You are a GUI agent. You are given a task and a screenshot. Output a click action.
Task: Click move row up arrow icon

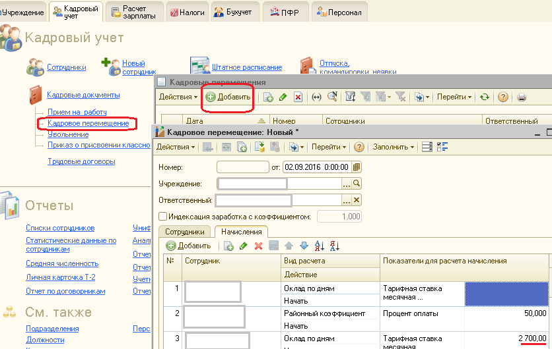[289, 246]
